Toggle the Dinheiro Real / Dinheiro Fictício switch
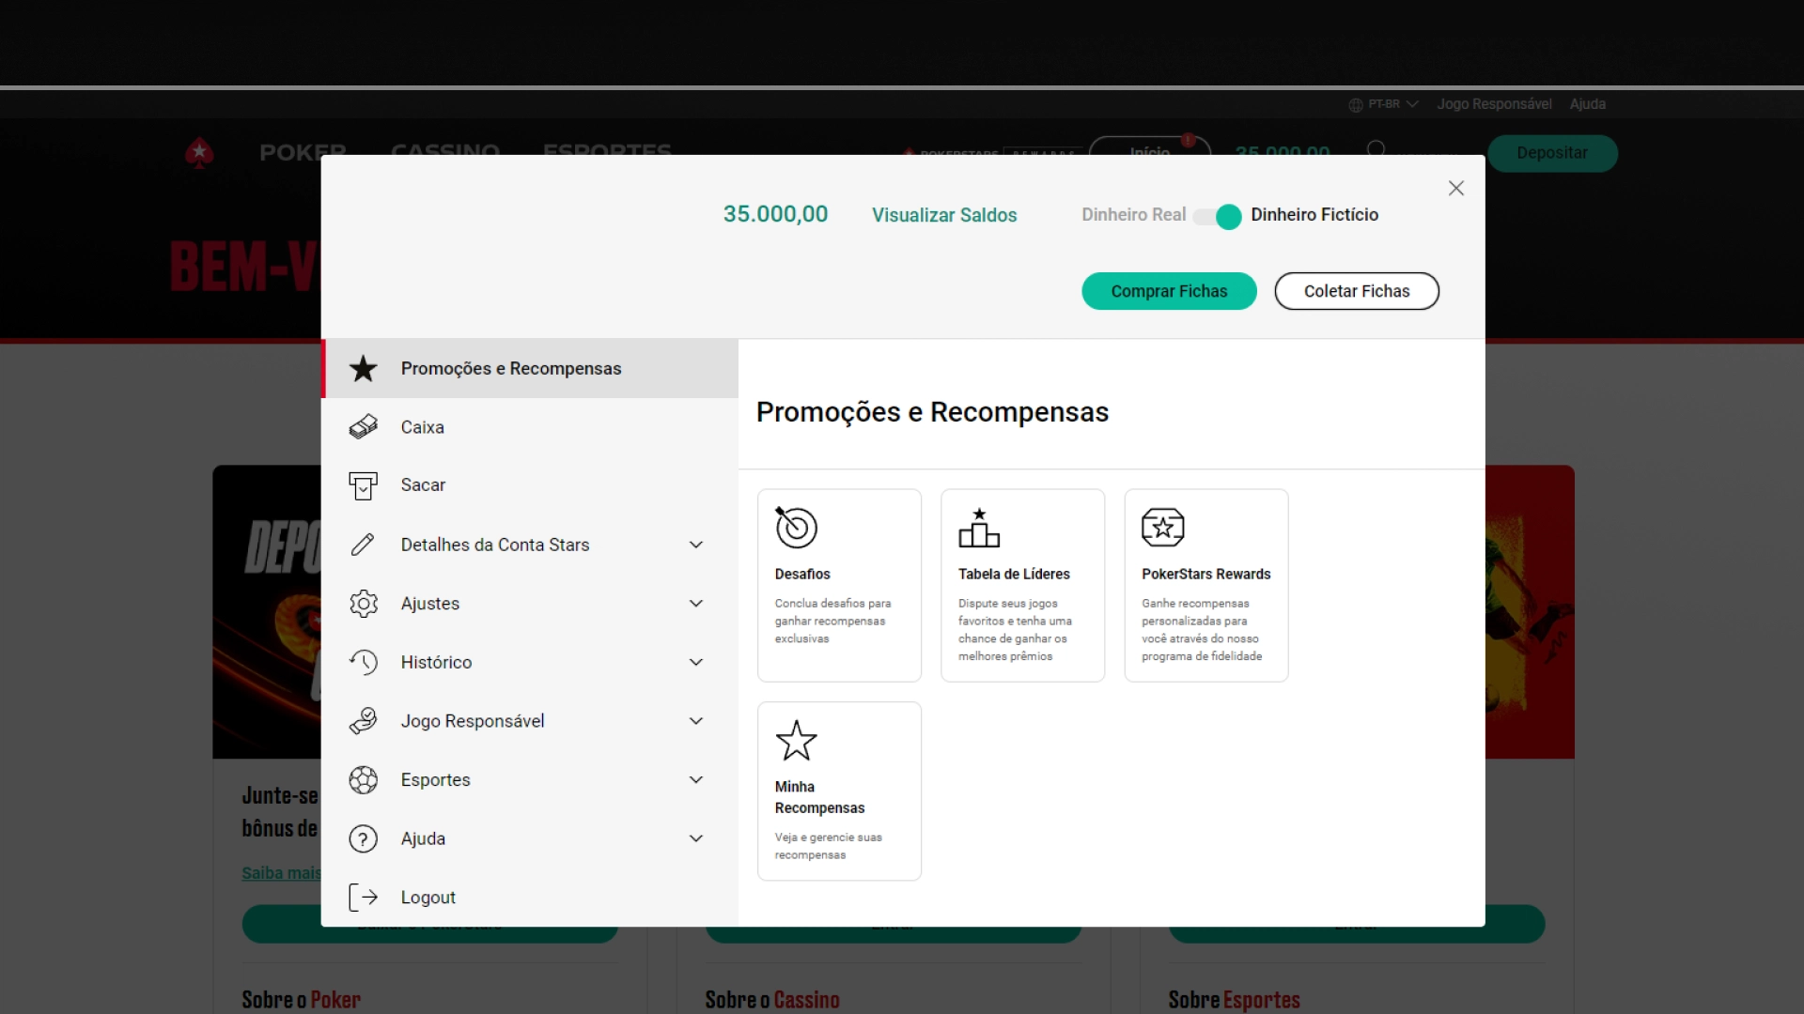Image resolution: width=1804 pixels, height=1014 pixels. pyautogui.click(x=1218, y=216)
